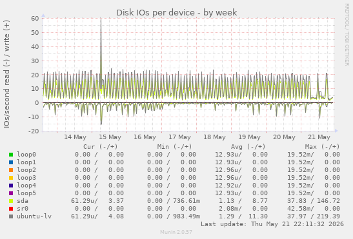Select the loop2 legend label
353x239 pixels.
tap(26, 170)
